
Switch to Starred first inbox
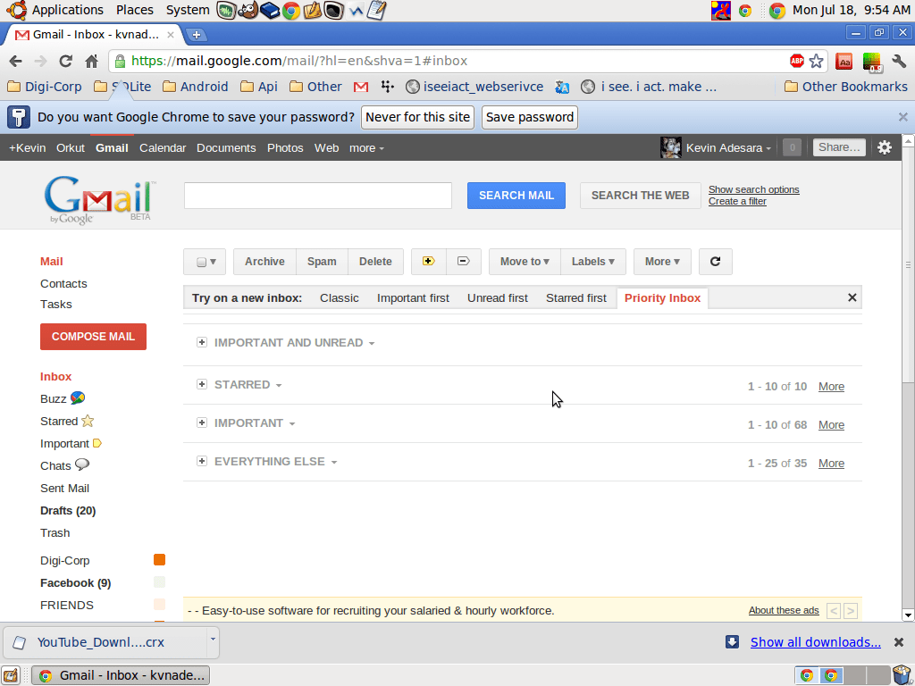click(576, 298)
